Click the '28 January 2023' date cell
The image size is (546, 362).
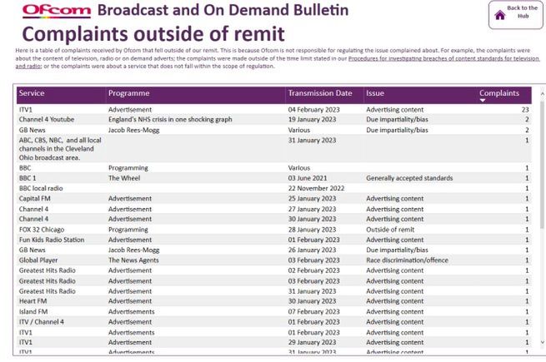tap(312, 230)
